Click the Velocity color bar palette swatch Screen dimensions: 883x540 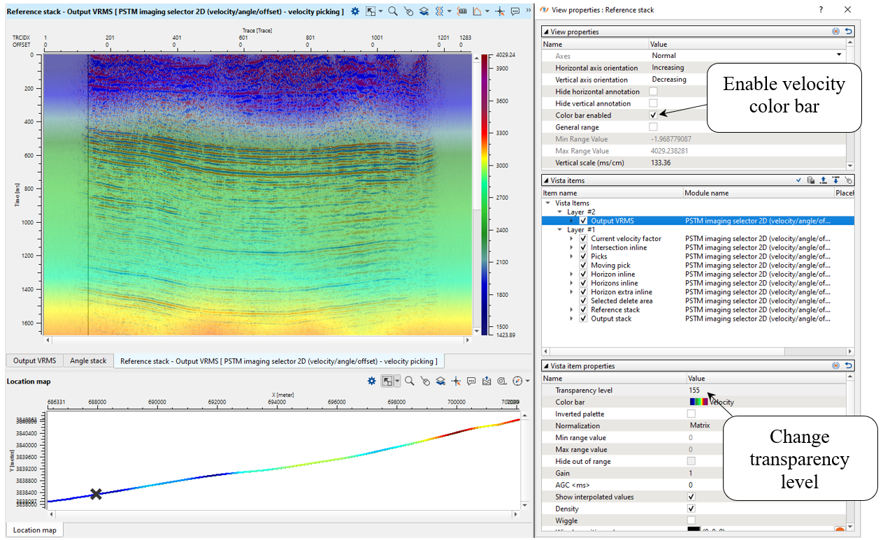pos(698,402)
